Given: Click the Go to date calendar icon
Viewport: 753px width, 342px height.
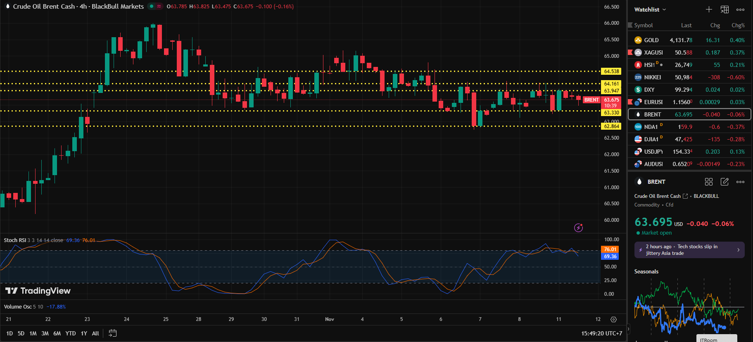Looking at the screenshot, I should click(x=112, y=333).
